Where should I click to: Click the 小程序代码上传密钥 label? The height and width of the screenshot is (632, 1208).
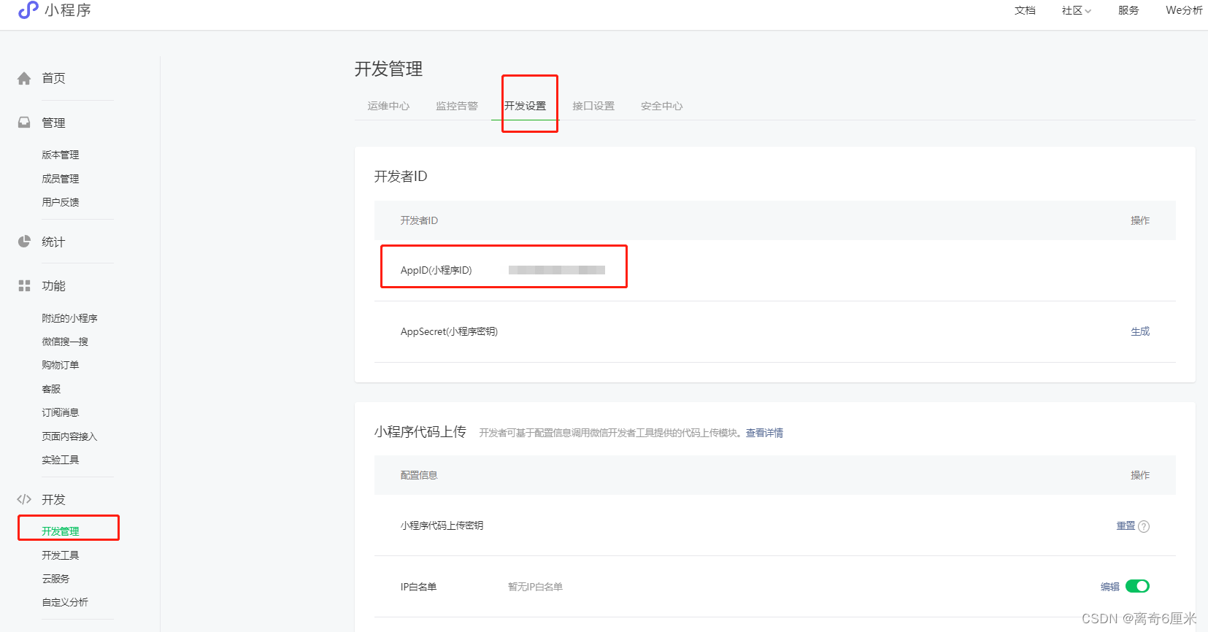(442, 525)
